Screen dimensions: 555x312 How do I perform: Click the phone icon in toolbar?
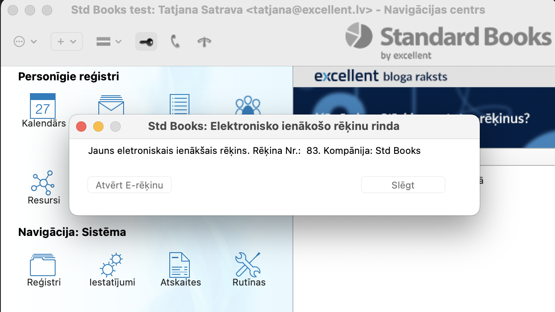point(175,41)
